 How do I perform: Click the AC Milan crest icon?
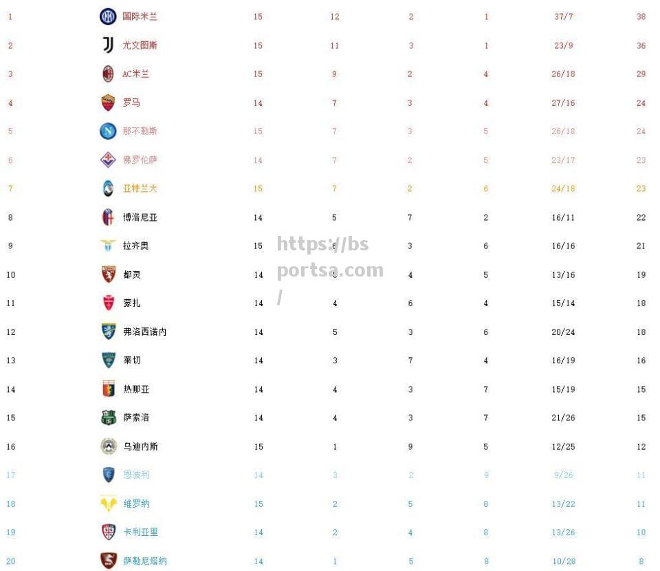(x=108, y=74)
